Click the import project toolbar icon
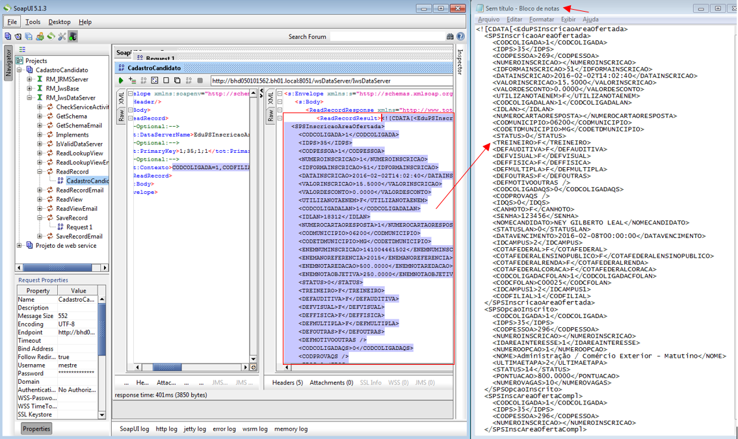The height and width of the screenshot is (439, 738). (x=18, y=36)
